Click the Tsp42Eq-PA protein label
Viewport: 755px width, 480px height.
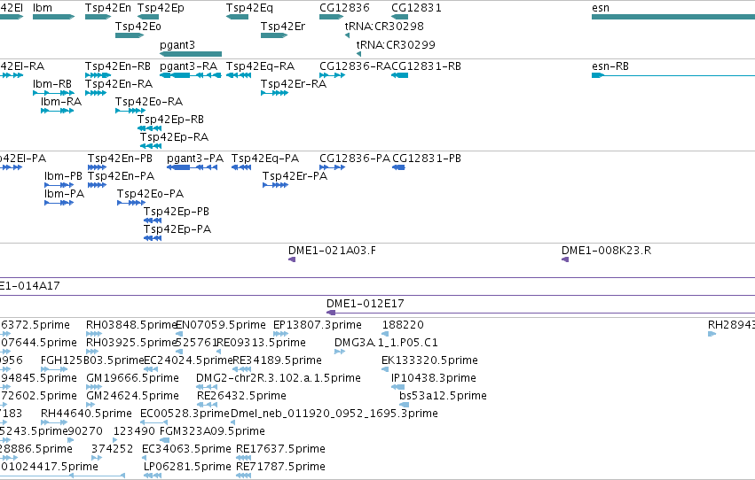coord(265,158)
